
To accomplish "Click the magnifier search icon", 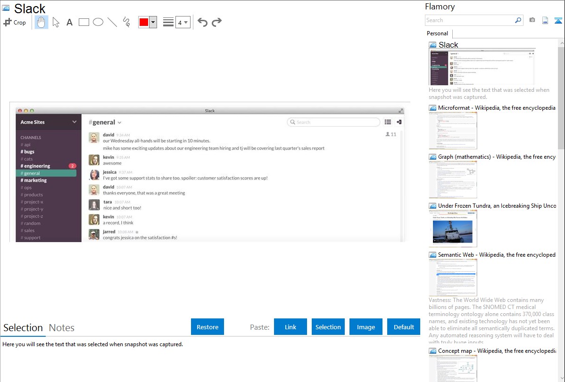I will coord(518,20).
